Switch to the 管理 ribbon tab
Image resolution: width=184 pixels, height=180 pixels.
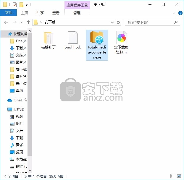tap(77, 13)
